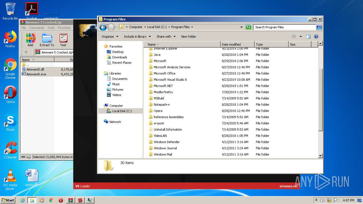Open WinRAR File menu

click(24, 28)
